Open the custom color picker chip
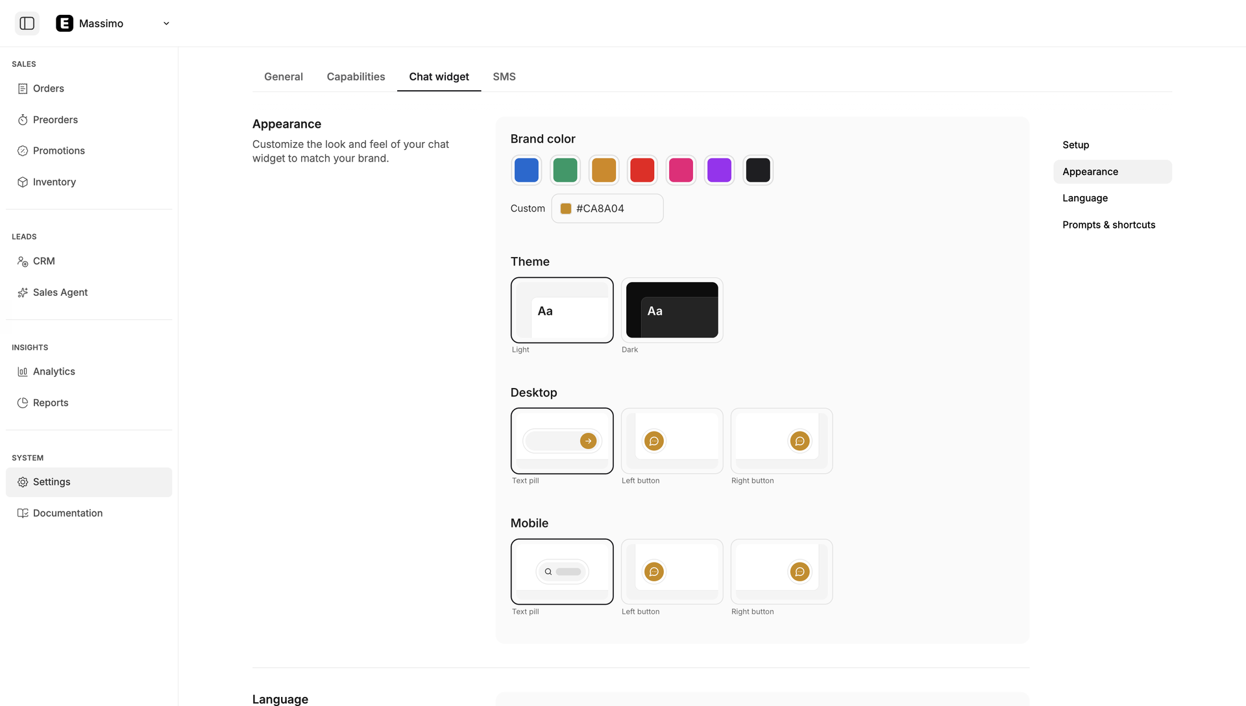The image size is (1246, 706). 566,208
